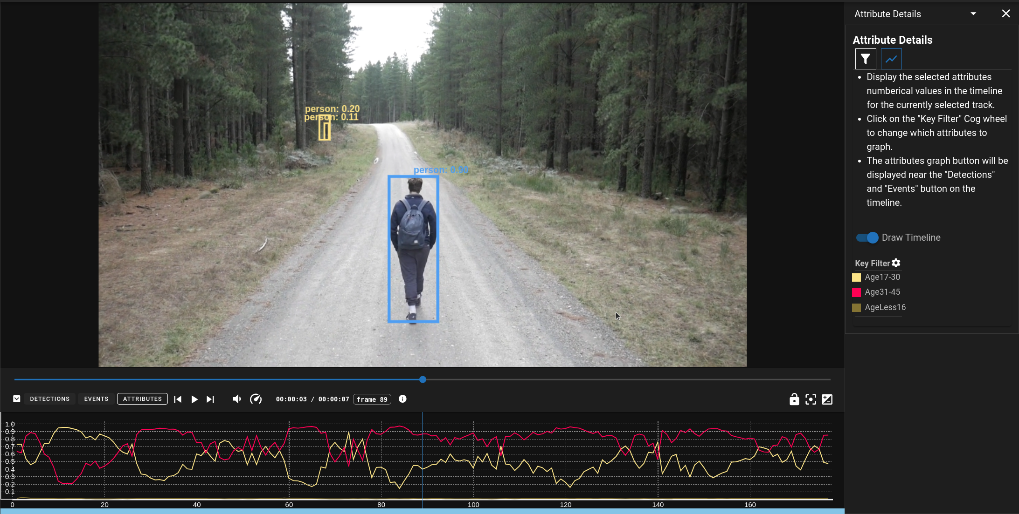Image resolution: width=1019 pixels, height=514 pixels.
Task: Click the AgeLess16 olive color swatch
Action: tap(856, 308)
